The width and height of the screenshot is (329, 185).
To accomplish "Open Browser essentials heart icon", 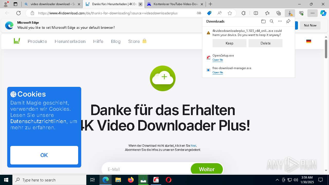I will (x=301, y=13).
